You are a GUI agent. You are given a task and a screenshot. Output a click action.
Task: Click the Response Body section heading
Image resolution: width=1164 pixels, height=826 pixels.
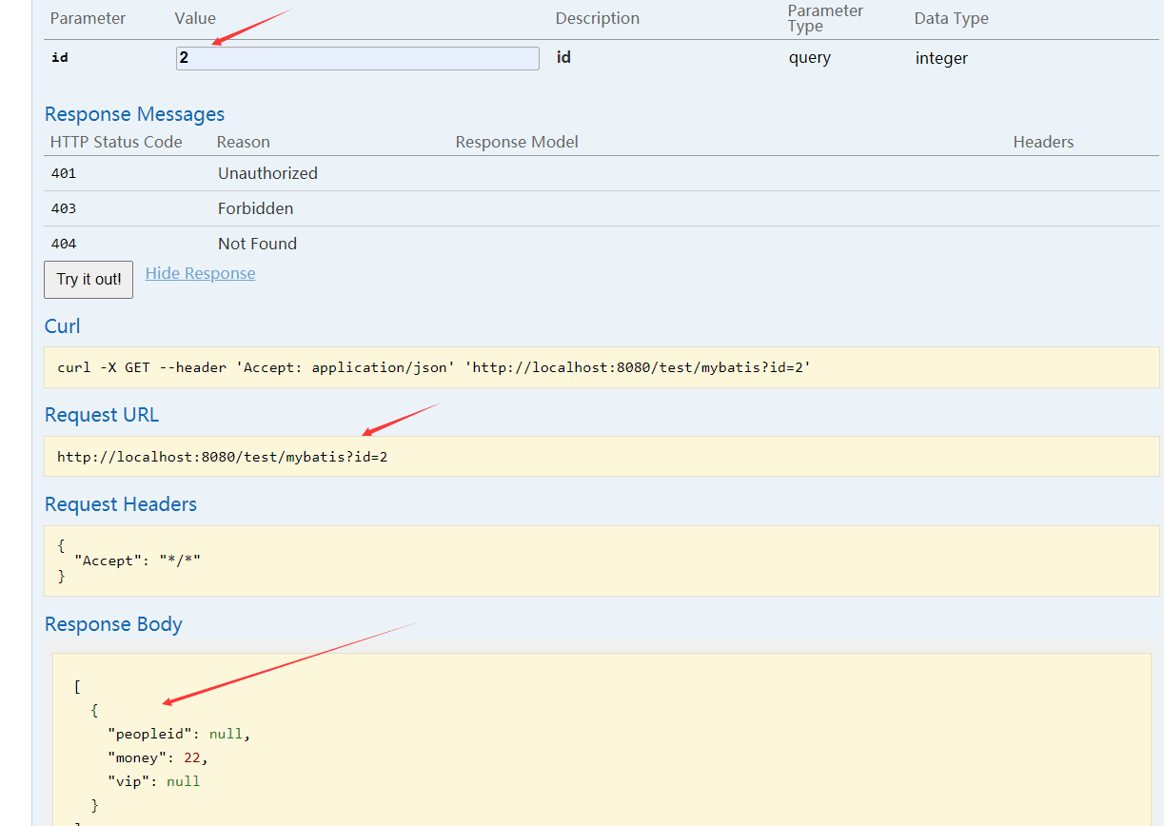(x=113, y=624)
